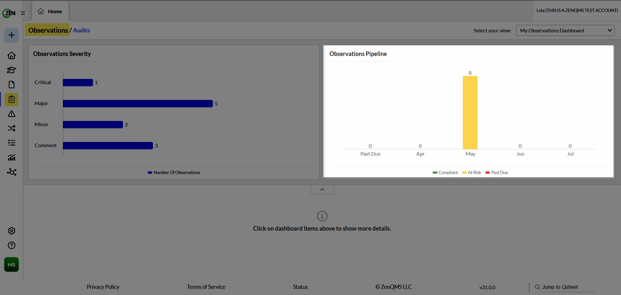Open the Reports chart icon in sidebar

[x=12, y=158]
